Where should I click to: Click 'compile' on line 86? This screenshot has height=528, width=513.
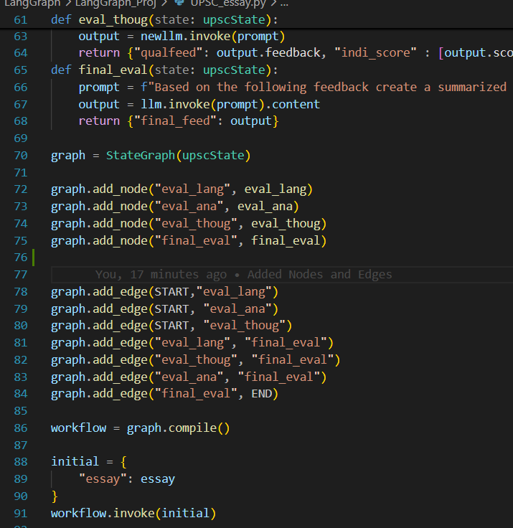point(192,428)
